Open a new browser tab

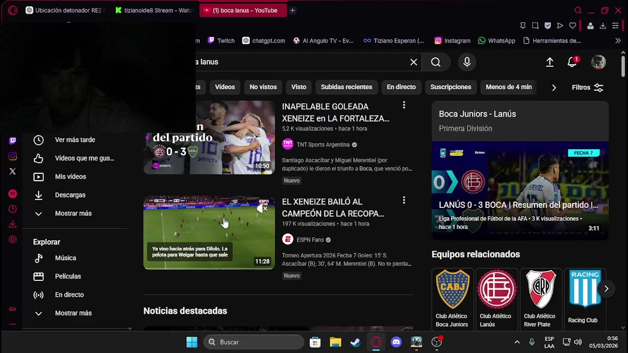tap(292, 10)
